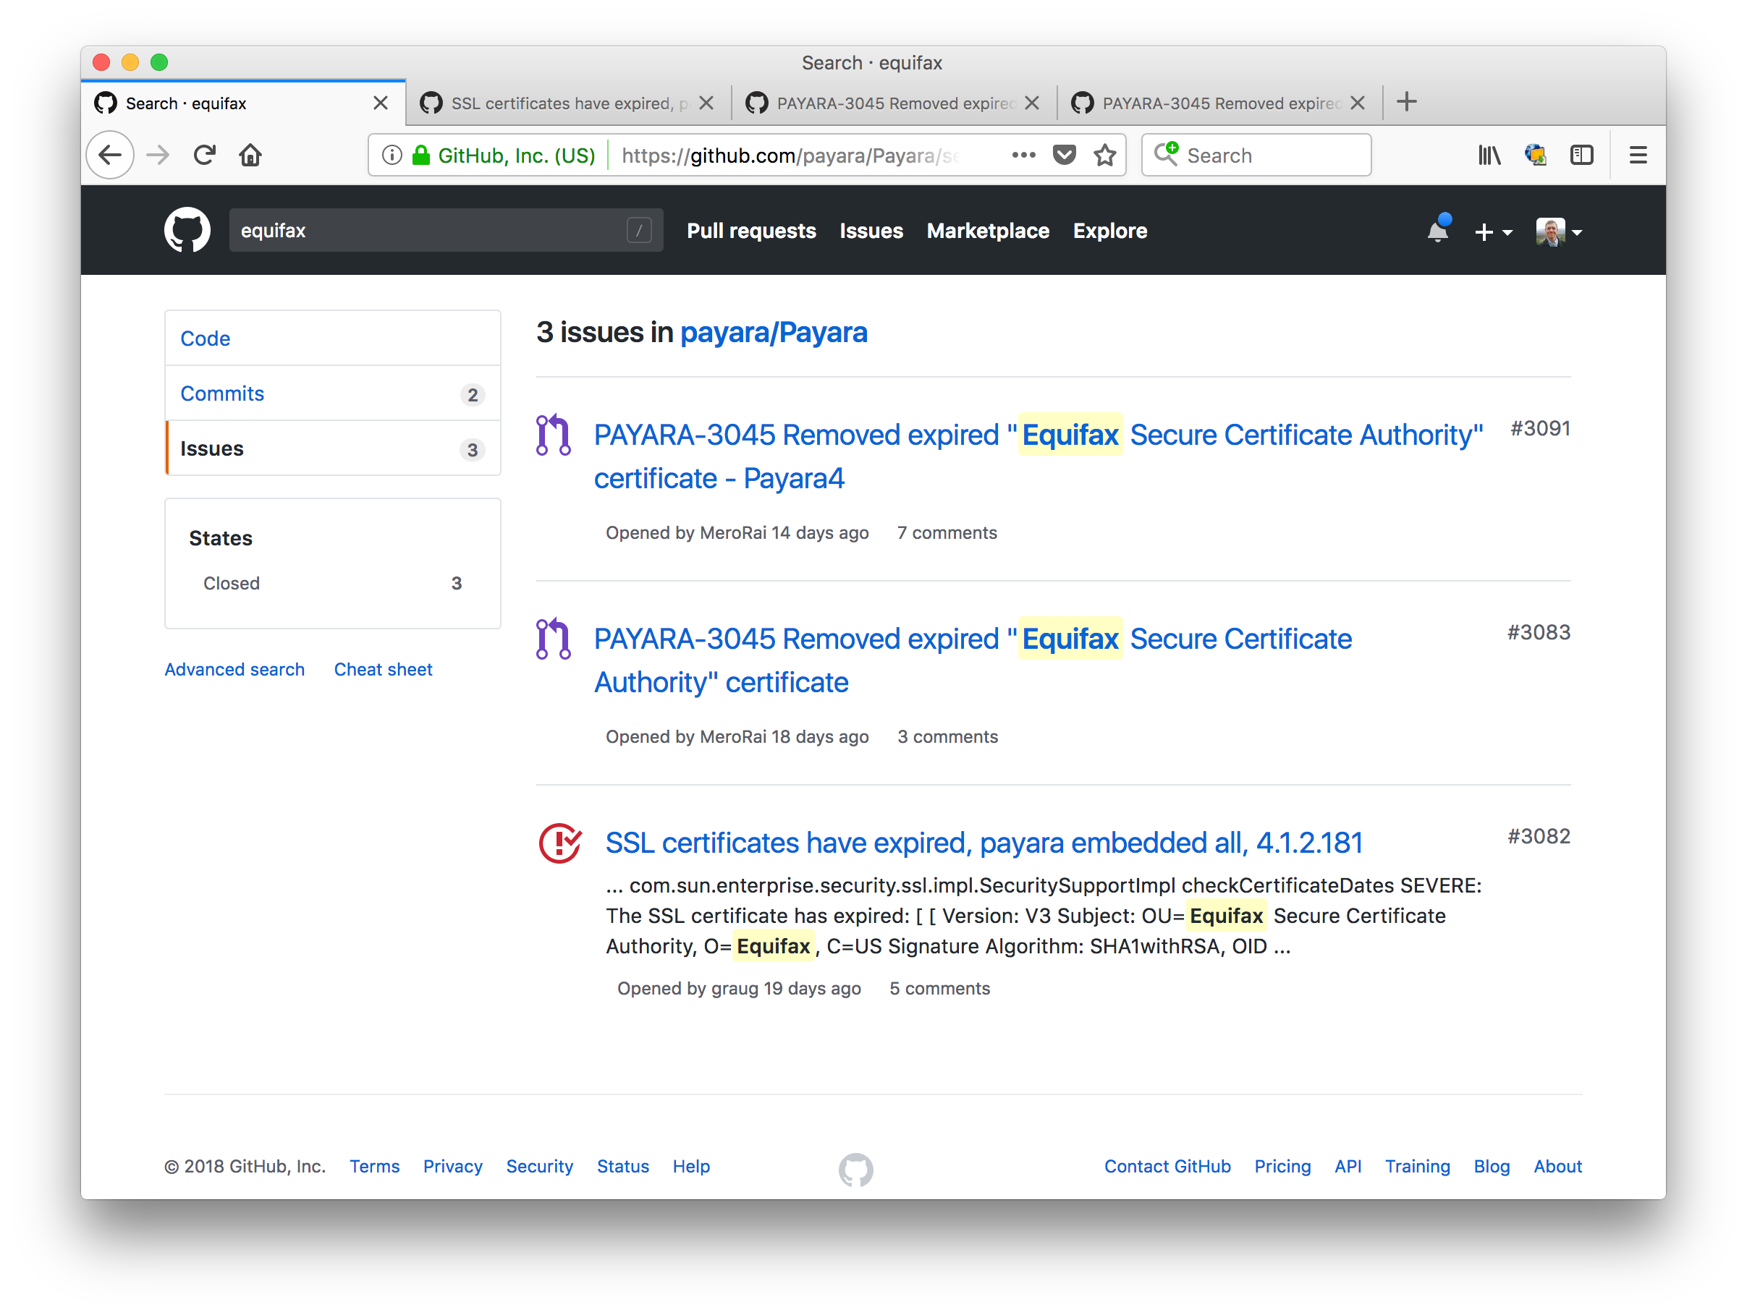Click the GitHub mark in the footer
This screenshot has width=1747, height=1315.
pos(856,1170)
